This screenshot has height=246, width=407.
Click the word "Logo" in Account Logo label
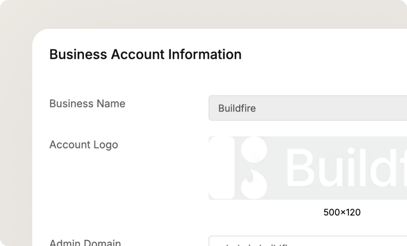point(107,145)
